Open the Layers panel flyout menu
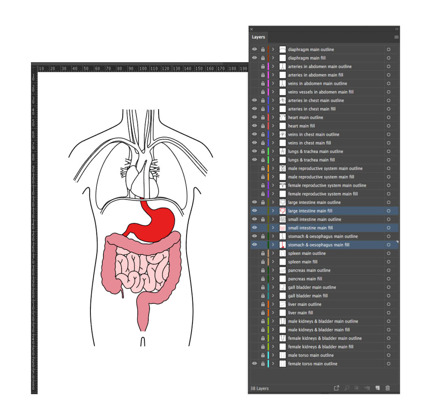The width and height of the screenshot is (433, 419). click(396, 37)
